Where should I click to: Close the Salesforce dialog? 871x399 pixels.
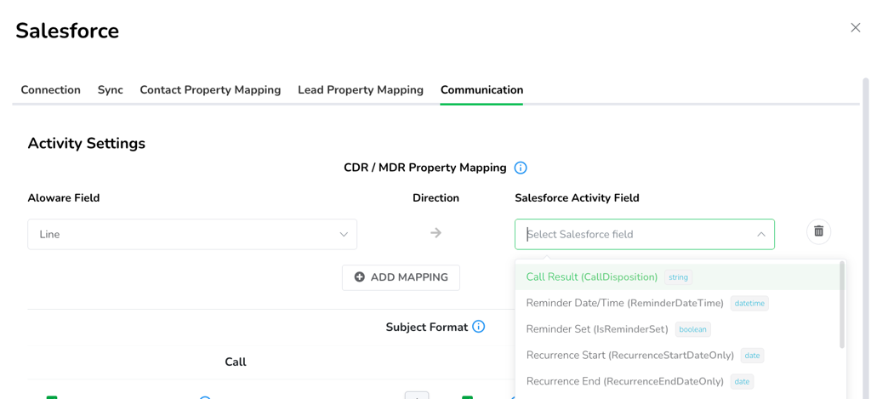[856, 28]
